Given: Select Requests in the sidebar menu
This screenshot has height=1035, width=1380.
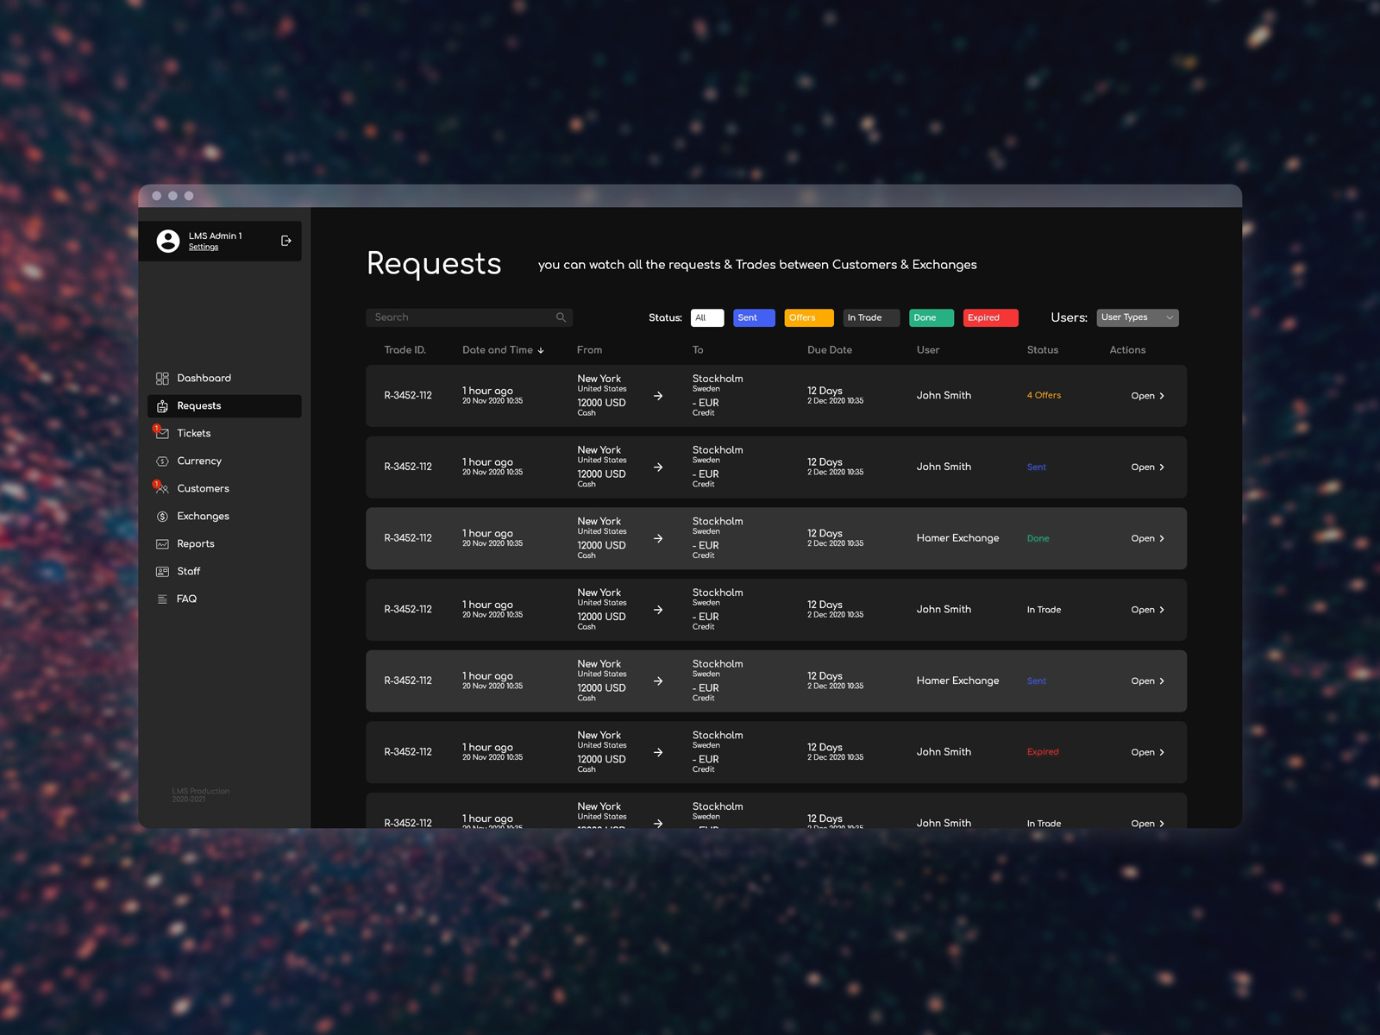Looking at the screenshot, I should coord(199,406).
